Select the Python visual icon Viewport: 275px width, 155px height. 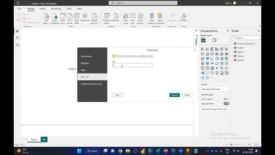pos(222,68)
